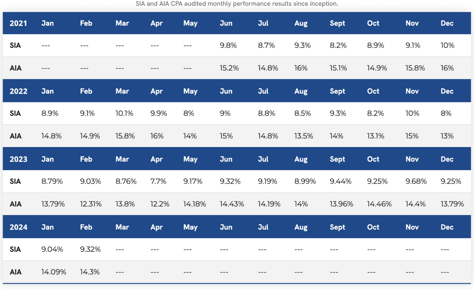Select AIA's June 2021 value 15.2%
The image size is (474, 289).
point(229,68)
